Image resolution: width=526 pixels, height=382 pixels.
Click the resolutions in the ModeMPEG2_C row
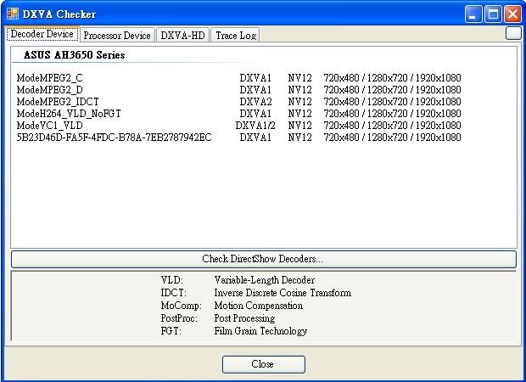click(392, 78)
